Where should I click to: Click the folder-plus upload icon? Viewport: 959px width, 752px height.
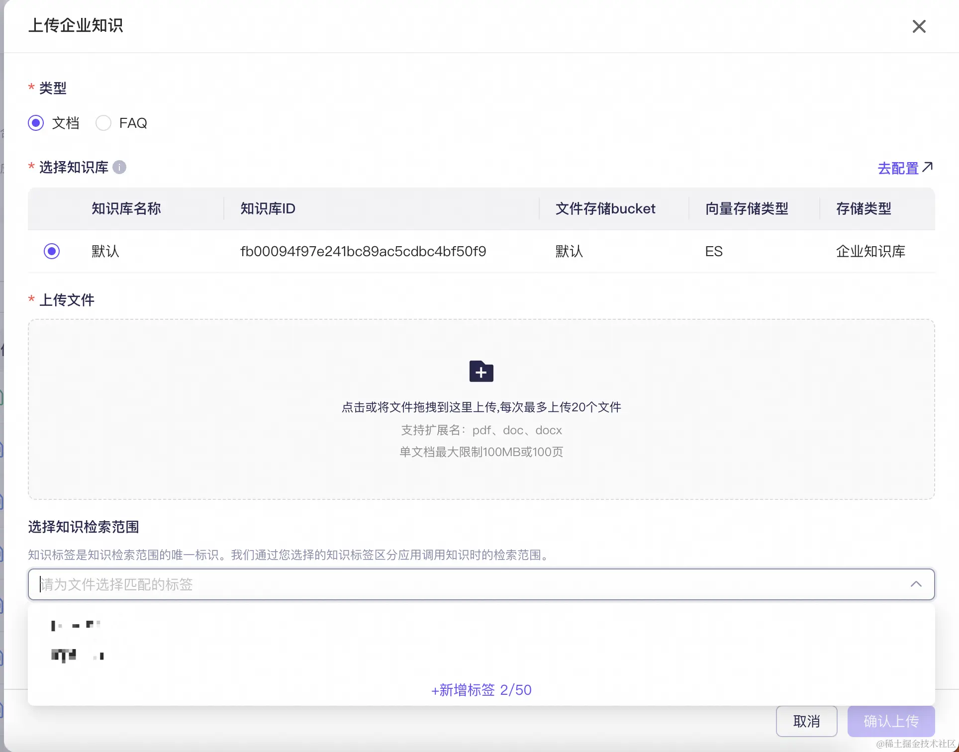click(x=481, y=372)
